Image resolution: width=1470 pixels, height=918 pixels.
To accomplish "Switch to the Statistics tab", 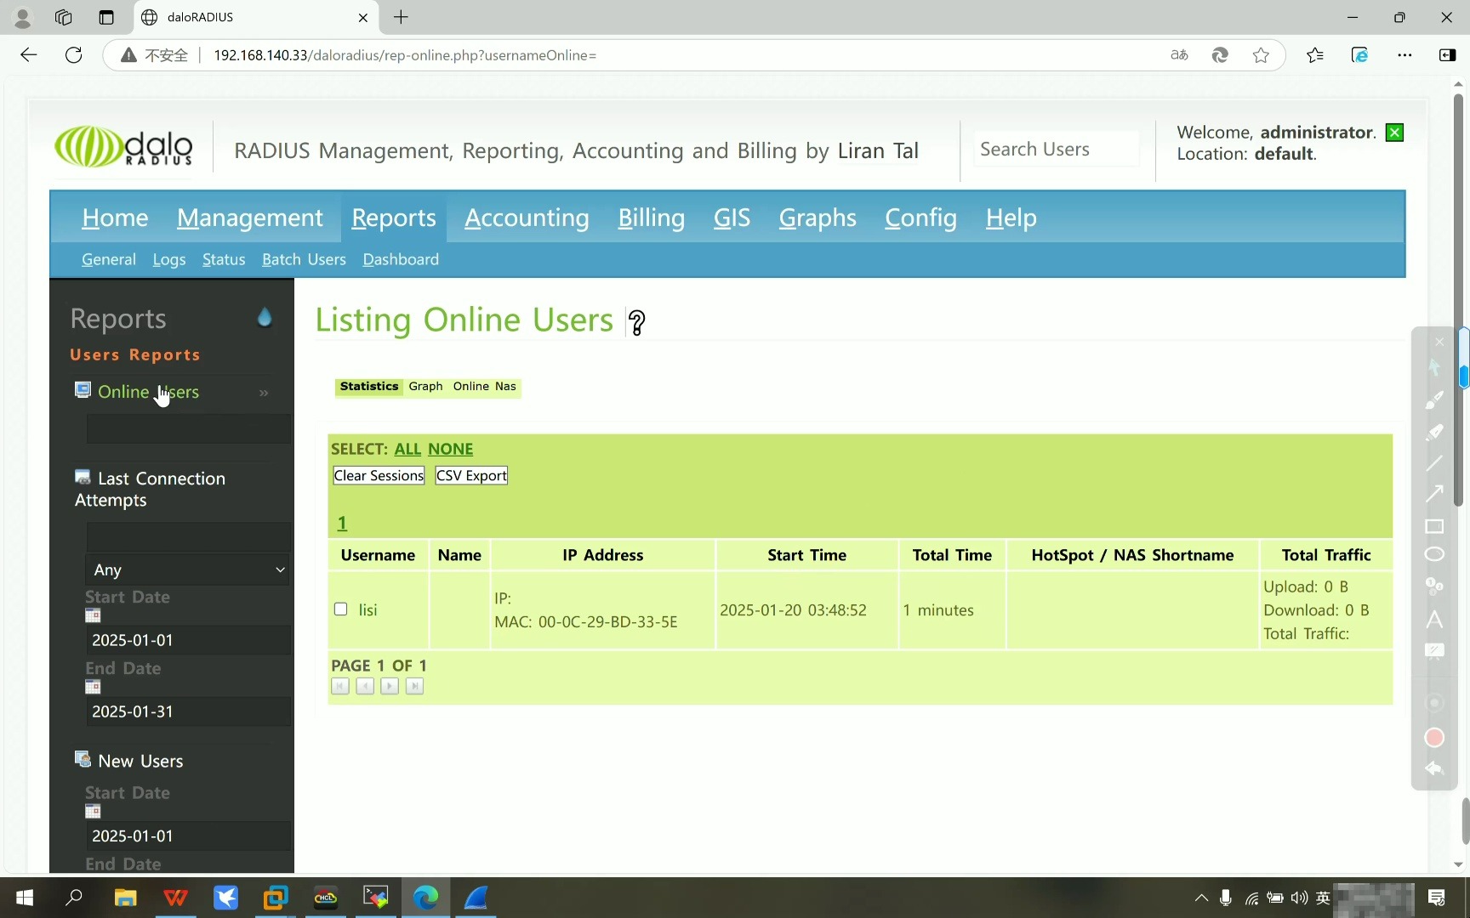I will tap(369, 386).
